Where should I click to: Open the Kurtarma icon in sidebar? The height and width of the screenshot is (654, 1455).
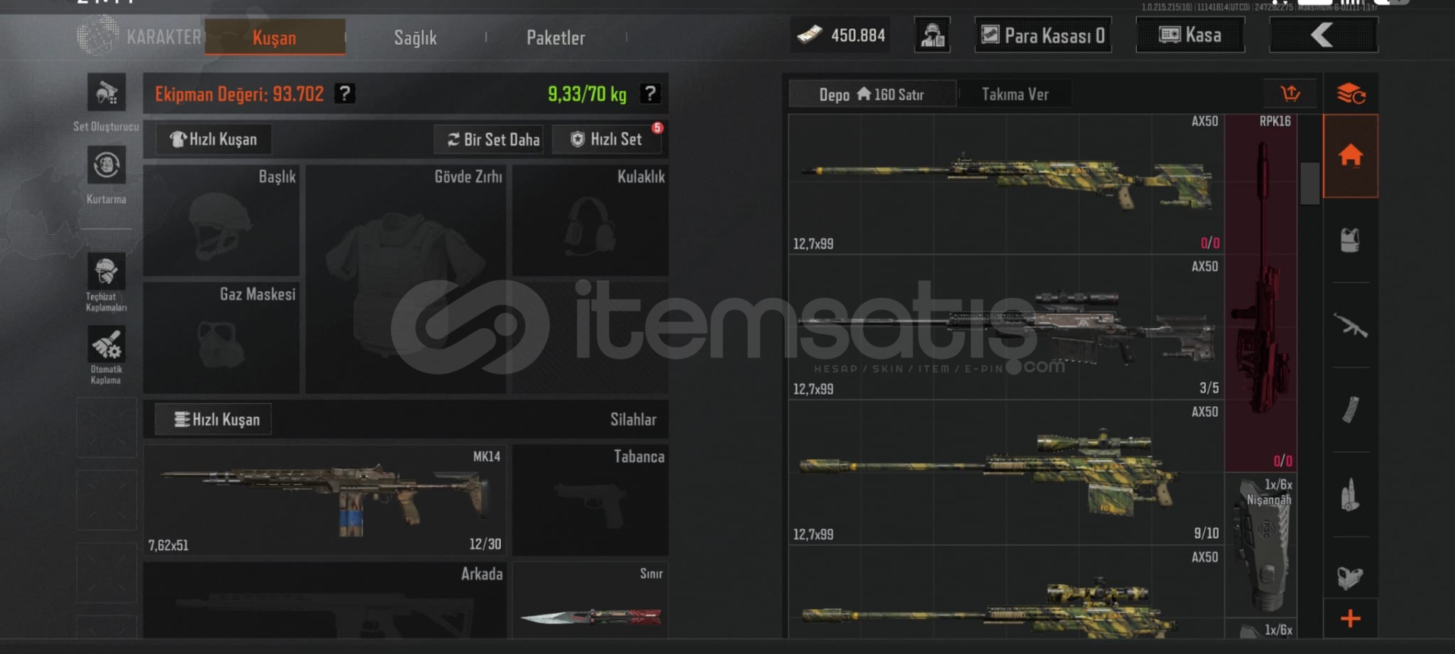click(x=106, y=164)
